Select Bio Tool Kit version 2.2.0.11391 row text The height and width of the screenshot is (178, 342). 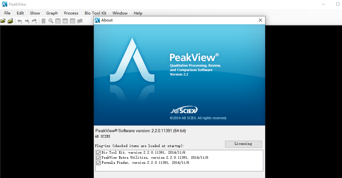144,152
